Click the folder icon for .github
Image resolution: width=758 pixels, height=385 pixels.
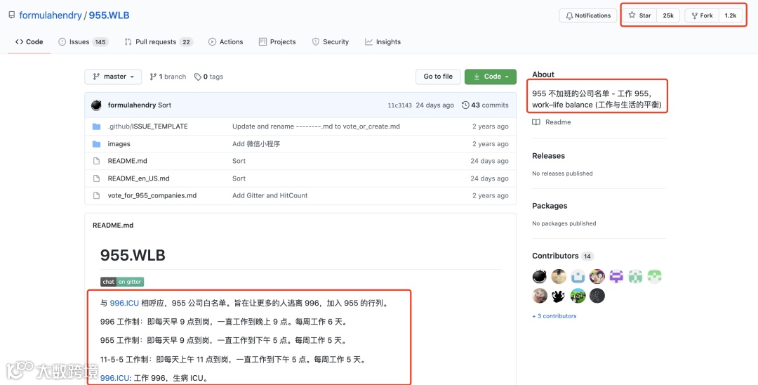97,126
